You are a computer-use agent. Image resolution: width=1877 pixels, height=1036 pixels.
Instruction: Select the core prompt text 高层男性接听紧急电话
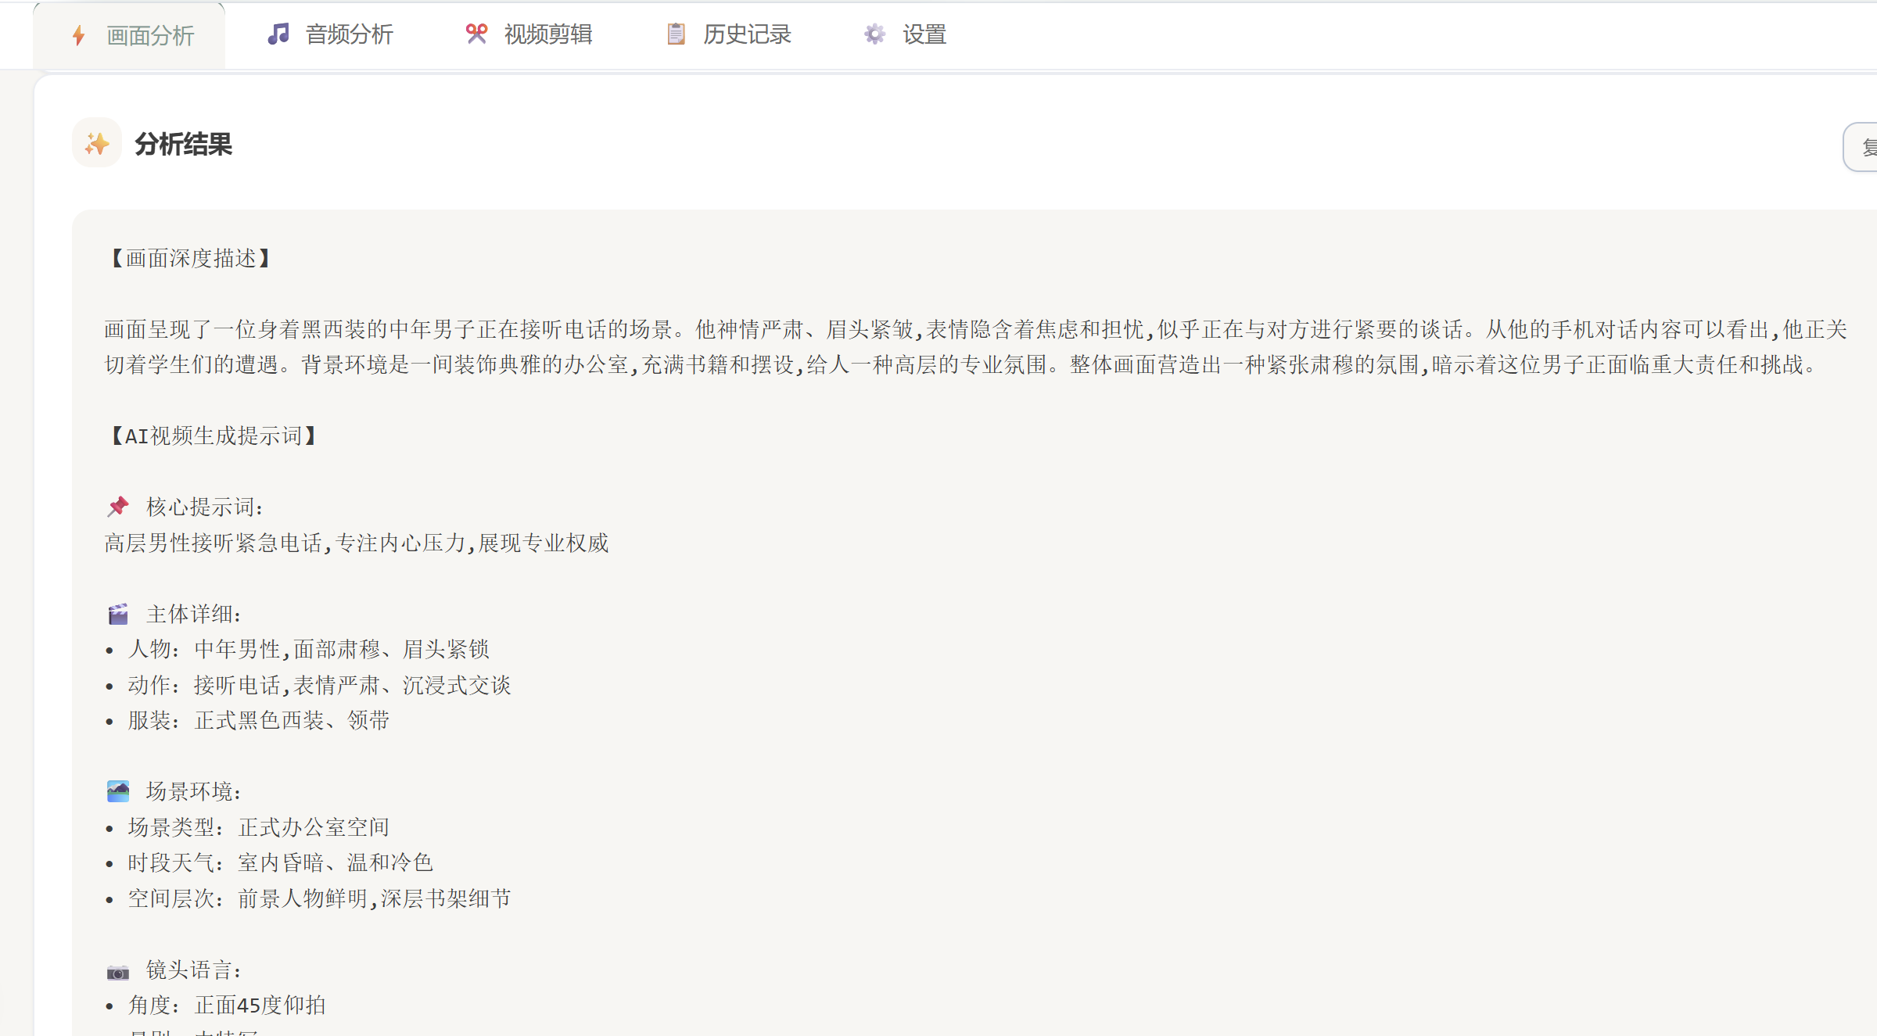pos(213,543)
